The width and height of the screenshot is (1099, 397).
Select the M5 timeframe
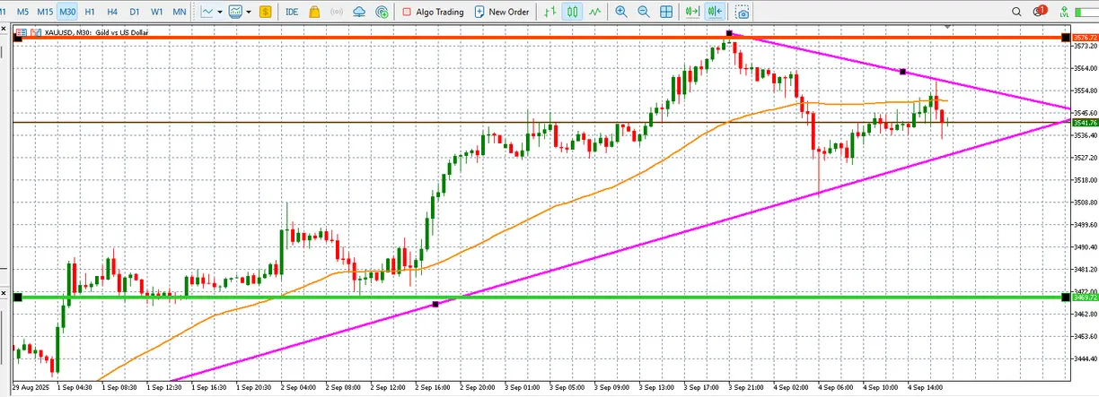(x=22, y=12)
